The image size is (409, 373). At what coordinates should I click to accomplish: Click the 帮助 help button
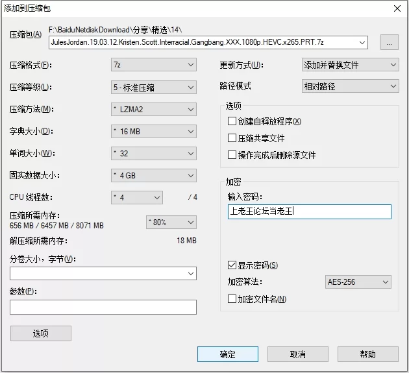(368, 354)
